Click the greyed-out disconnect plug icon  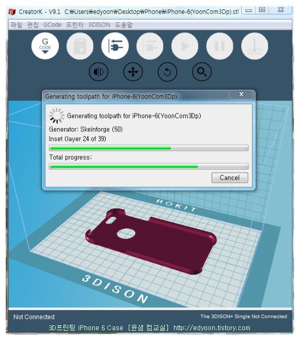point(150,46)
